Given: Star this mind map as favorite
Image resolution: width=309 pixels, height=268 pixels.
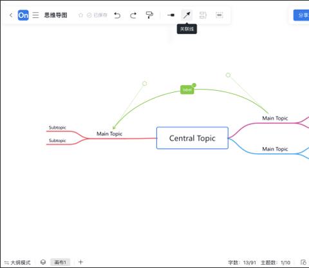Looking at the screenshot, I should [80, 15].
